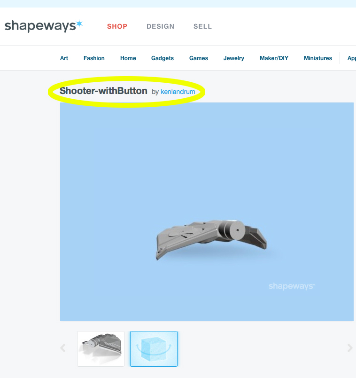
Task: Go to the Home category
Action: coord(128,58)
